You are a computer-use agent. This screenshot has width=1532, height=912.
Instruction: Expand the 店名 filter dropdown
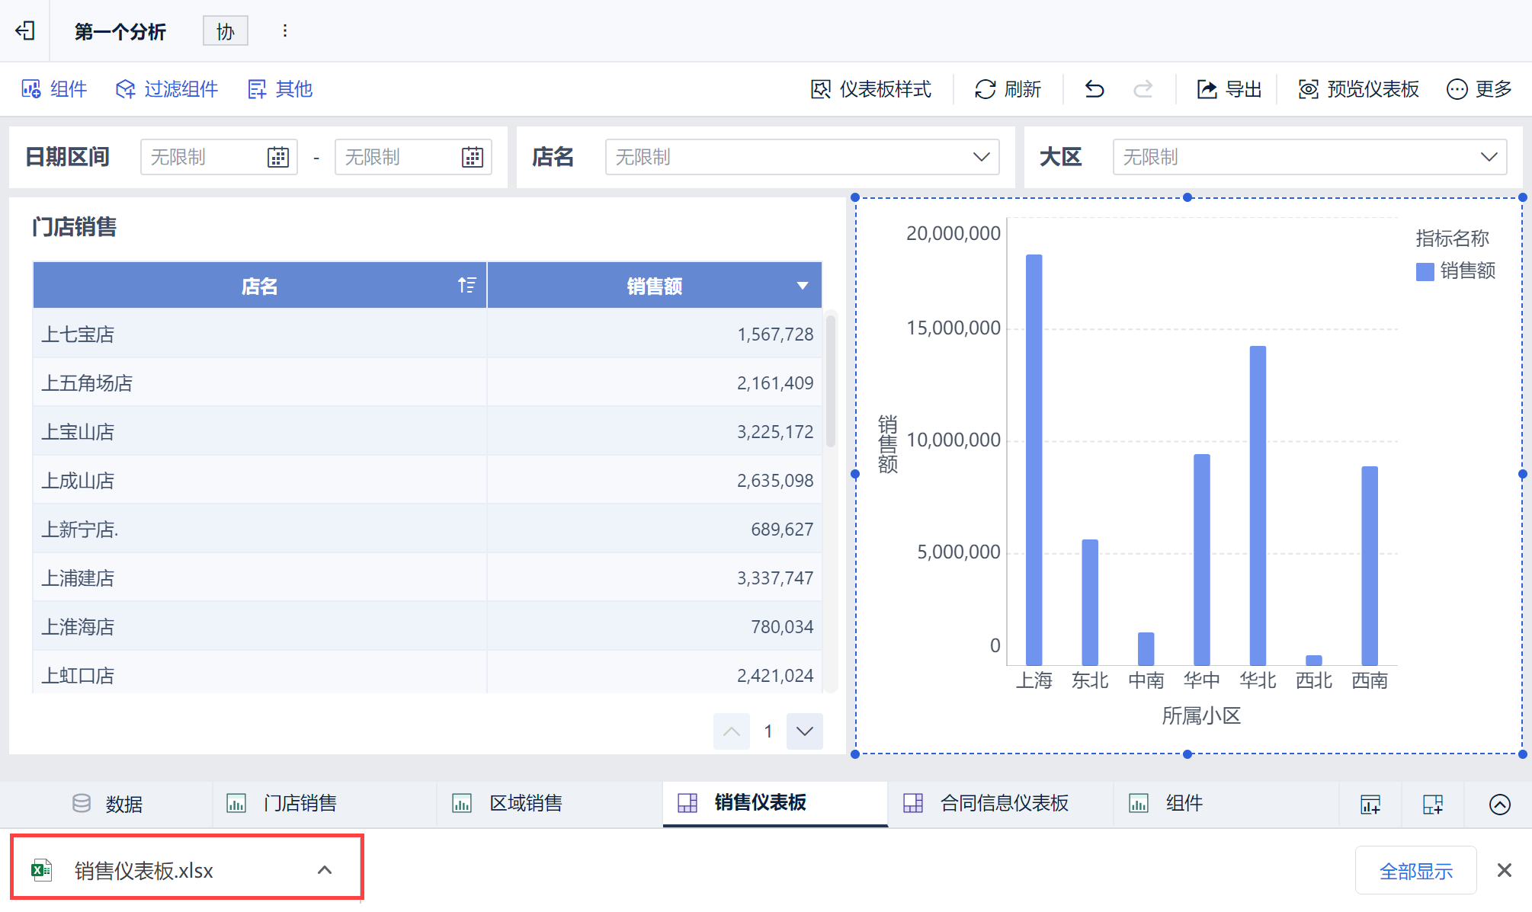[981, 157]
